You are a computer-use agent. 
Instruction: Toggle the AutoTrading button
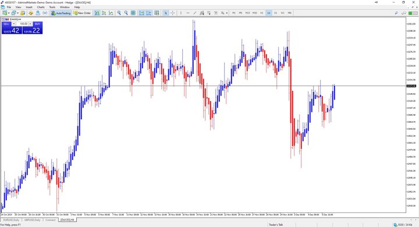pyautogui.click(x=61, y=13)
